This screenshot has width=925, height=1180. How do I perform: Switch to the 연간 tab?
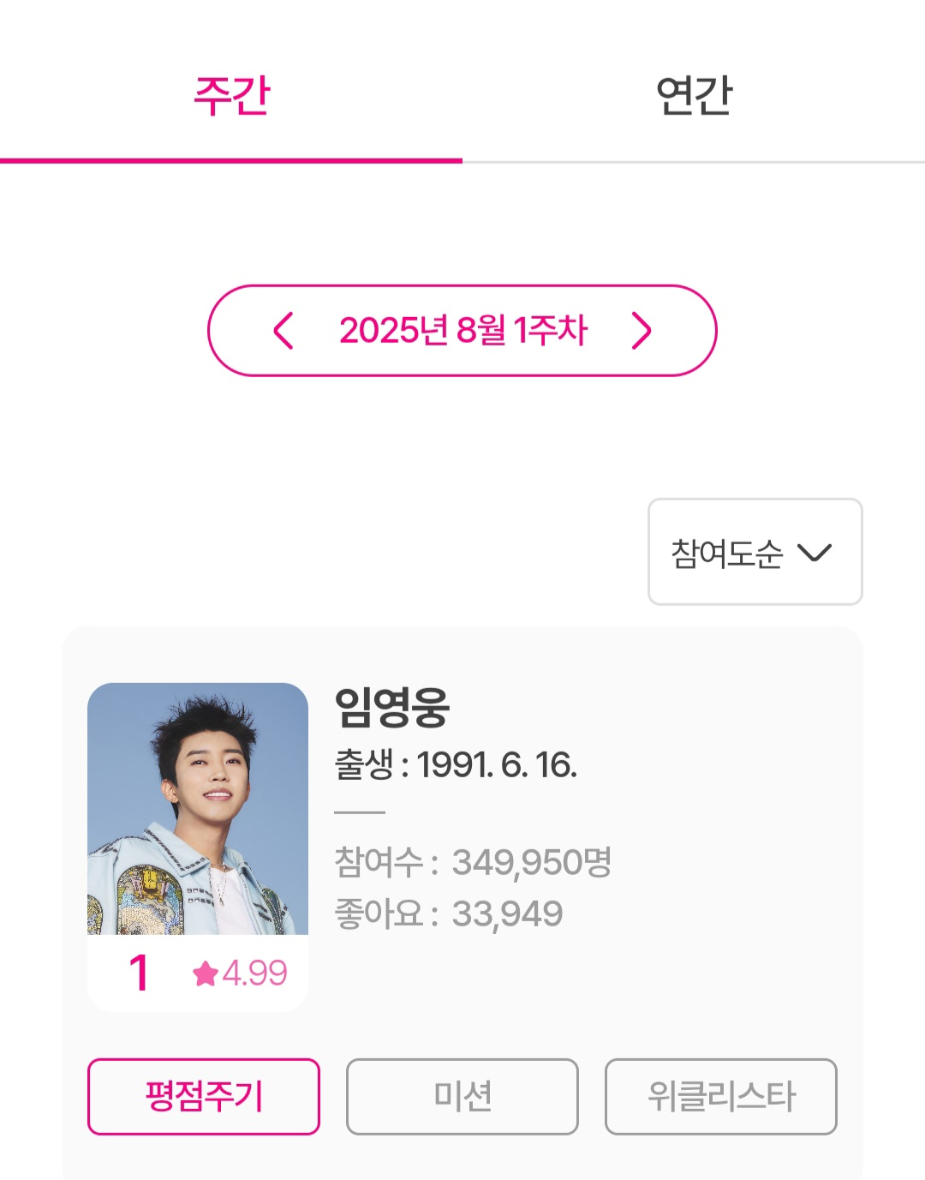click(x=694, y=94)
